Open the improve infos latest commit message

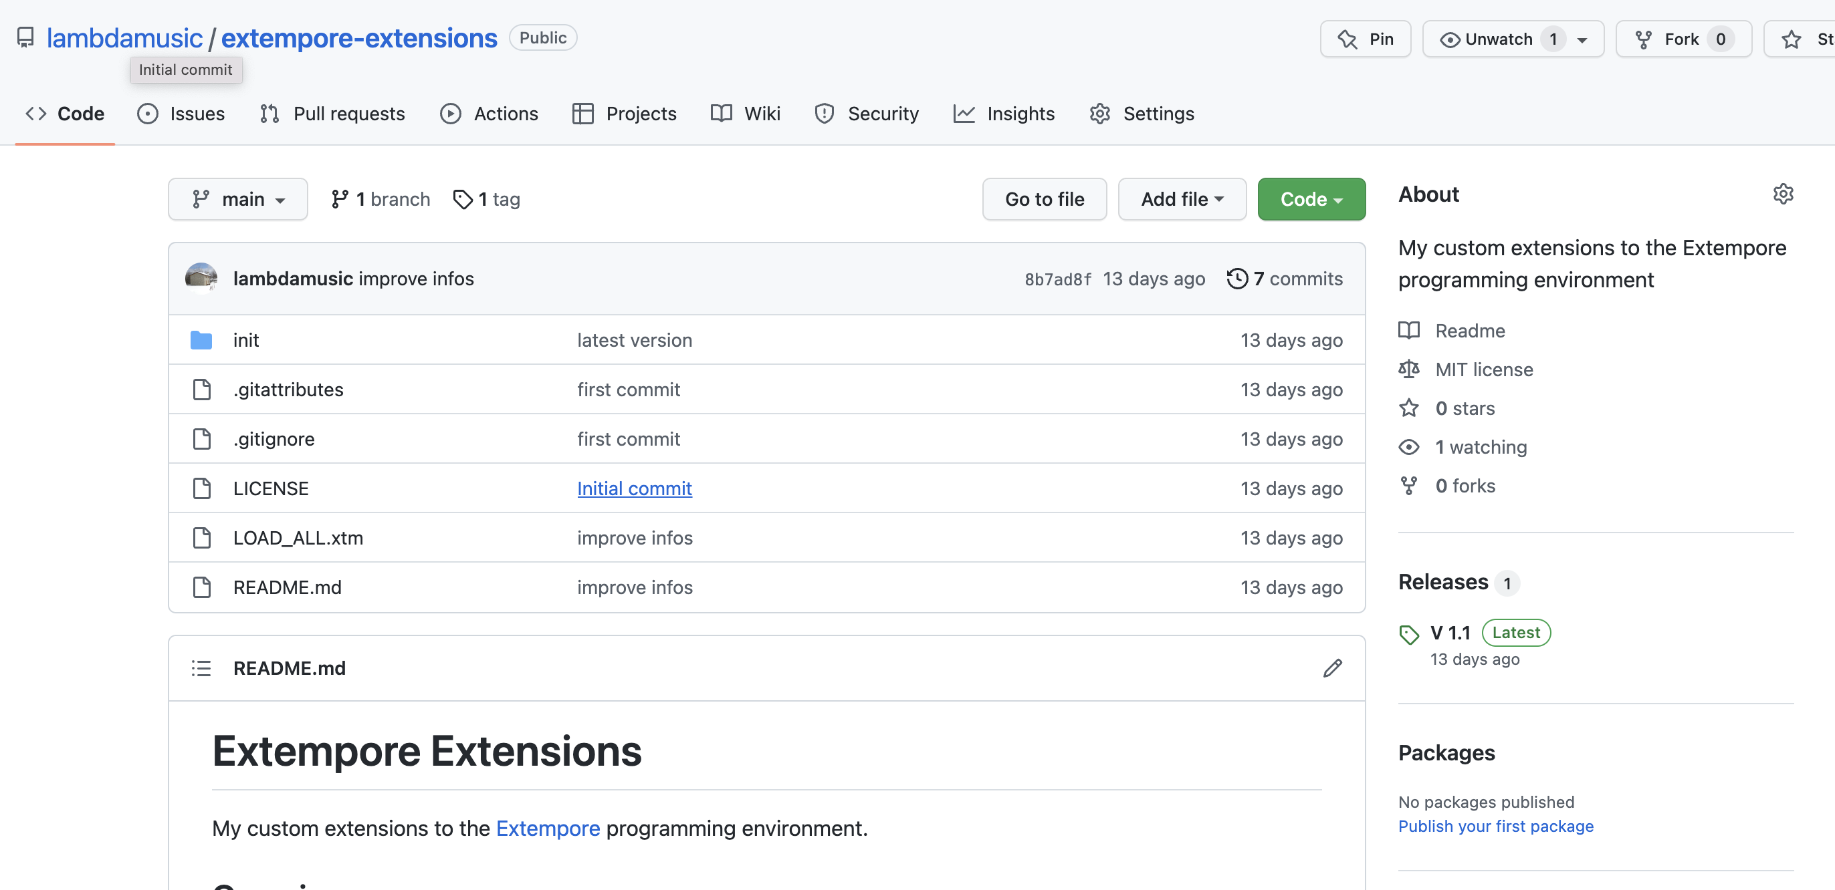[x=416, y=279]
